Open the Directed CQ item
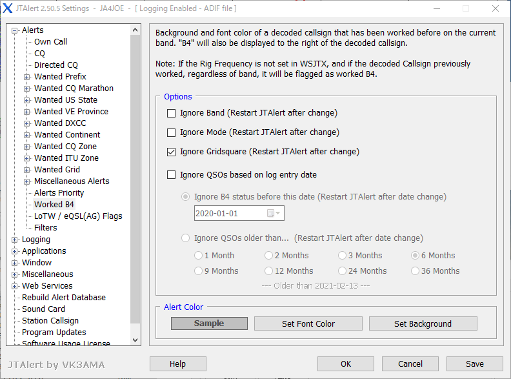511x379 pixels. pyautogui.click(x=56, y=65)
